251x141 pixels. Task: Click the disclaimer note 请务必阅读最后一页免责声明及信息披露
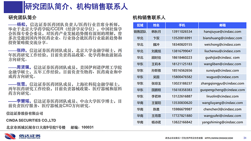[x=184, y=138]
